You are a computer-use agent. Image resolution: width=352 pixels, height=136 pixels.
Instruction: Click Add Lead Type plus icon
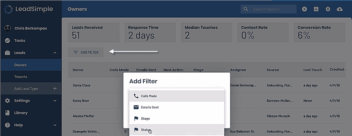[x=55, y=88]
